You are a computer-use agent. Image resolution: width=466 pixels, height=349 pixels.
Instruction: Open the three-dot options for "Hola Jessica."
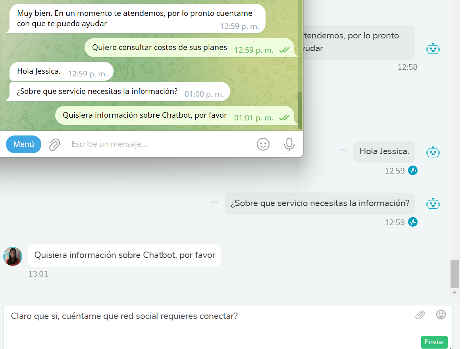[x=343, y=150]
